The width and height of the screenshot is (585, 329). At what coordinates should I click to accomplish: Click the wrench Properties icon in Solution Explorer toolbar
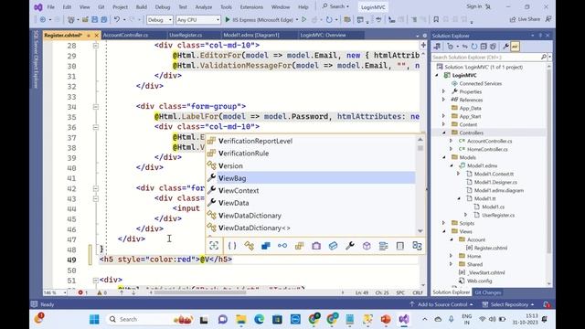505,47
